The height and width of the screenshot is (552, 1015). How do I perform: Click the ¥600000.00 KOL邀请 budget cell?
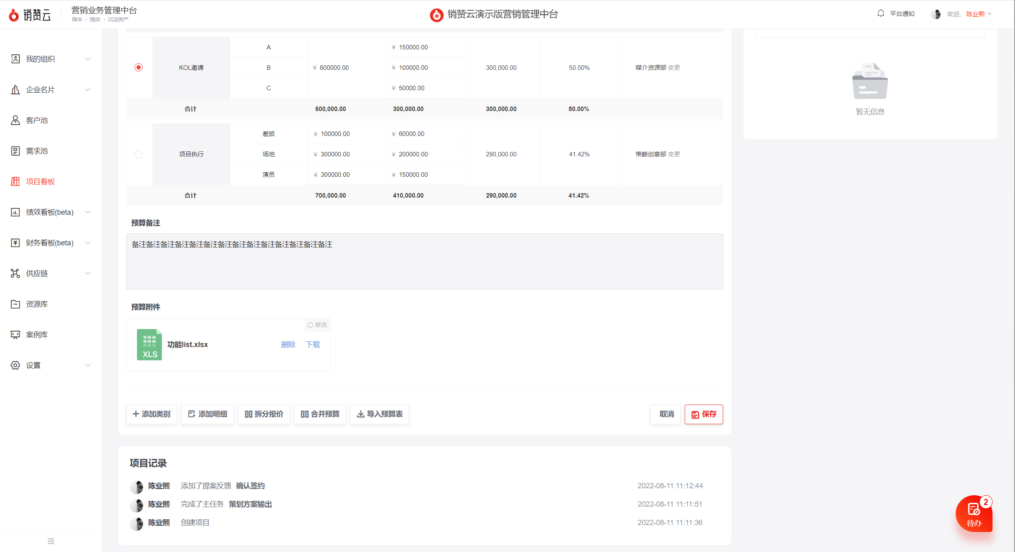click(x=346, y=67)
